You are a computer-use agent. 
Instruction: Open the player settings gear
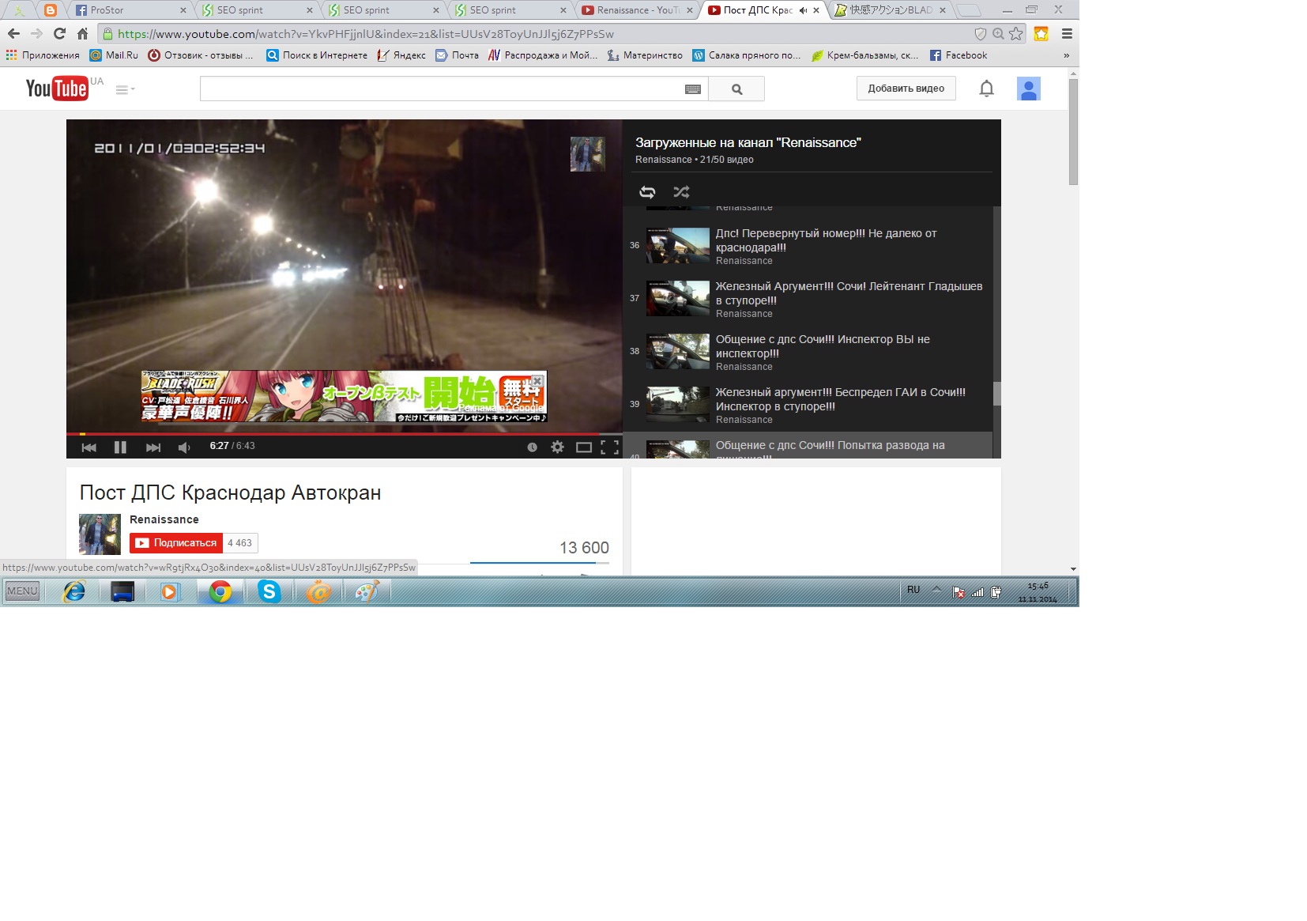click(557, 447)
